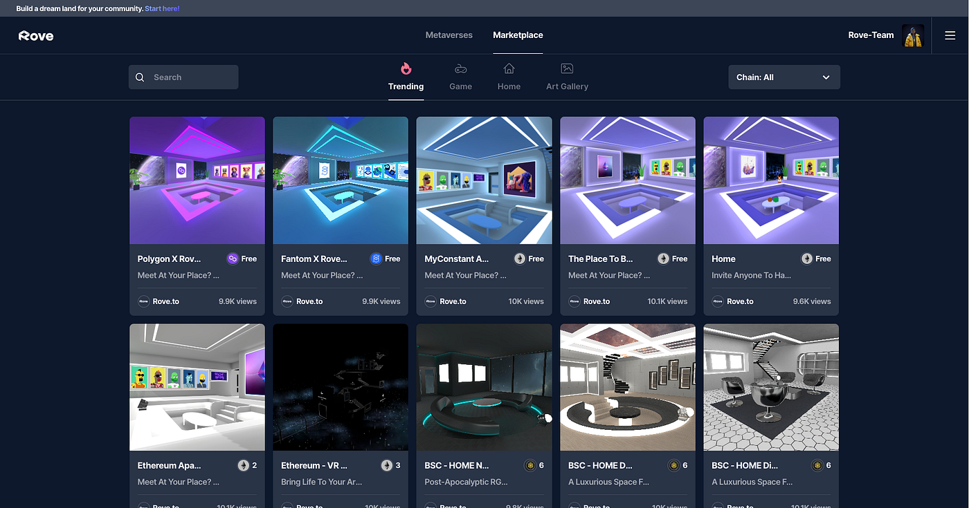Click Fantom chain icon on Fantom X card
This screenshot has height=508, width=969.
click(376, 258)
